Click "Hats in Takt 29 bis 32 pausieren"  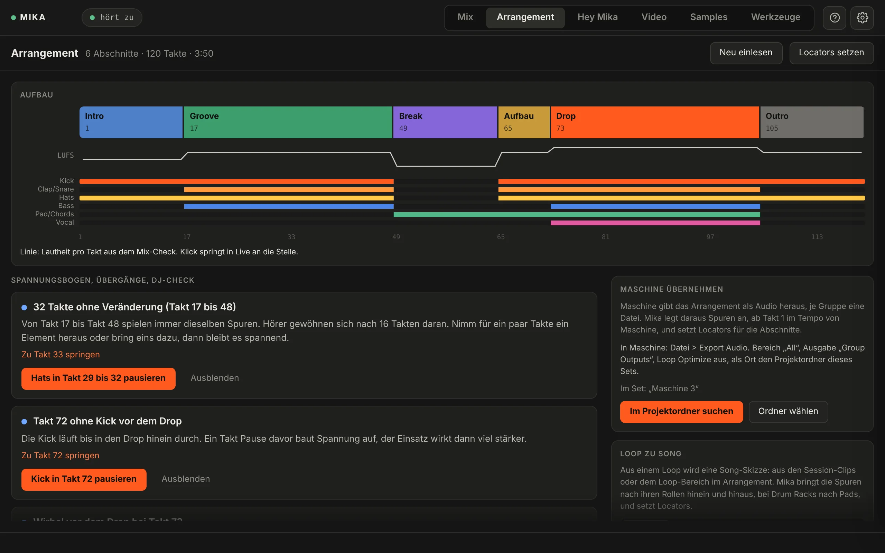pyautogui.click(x=99, y=378)
